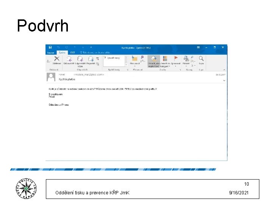Click the sender avatar picture

click(51, 77)
